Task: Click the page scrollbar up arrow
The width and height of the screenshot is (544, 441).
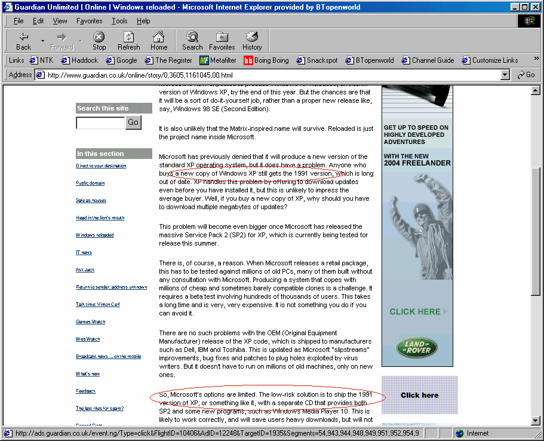Action: pos(535,91)
